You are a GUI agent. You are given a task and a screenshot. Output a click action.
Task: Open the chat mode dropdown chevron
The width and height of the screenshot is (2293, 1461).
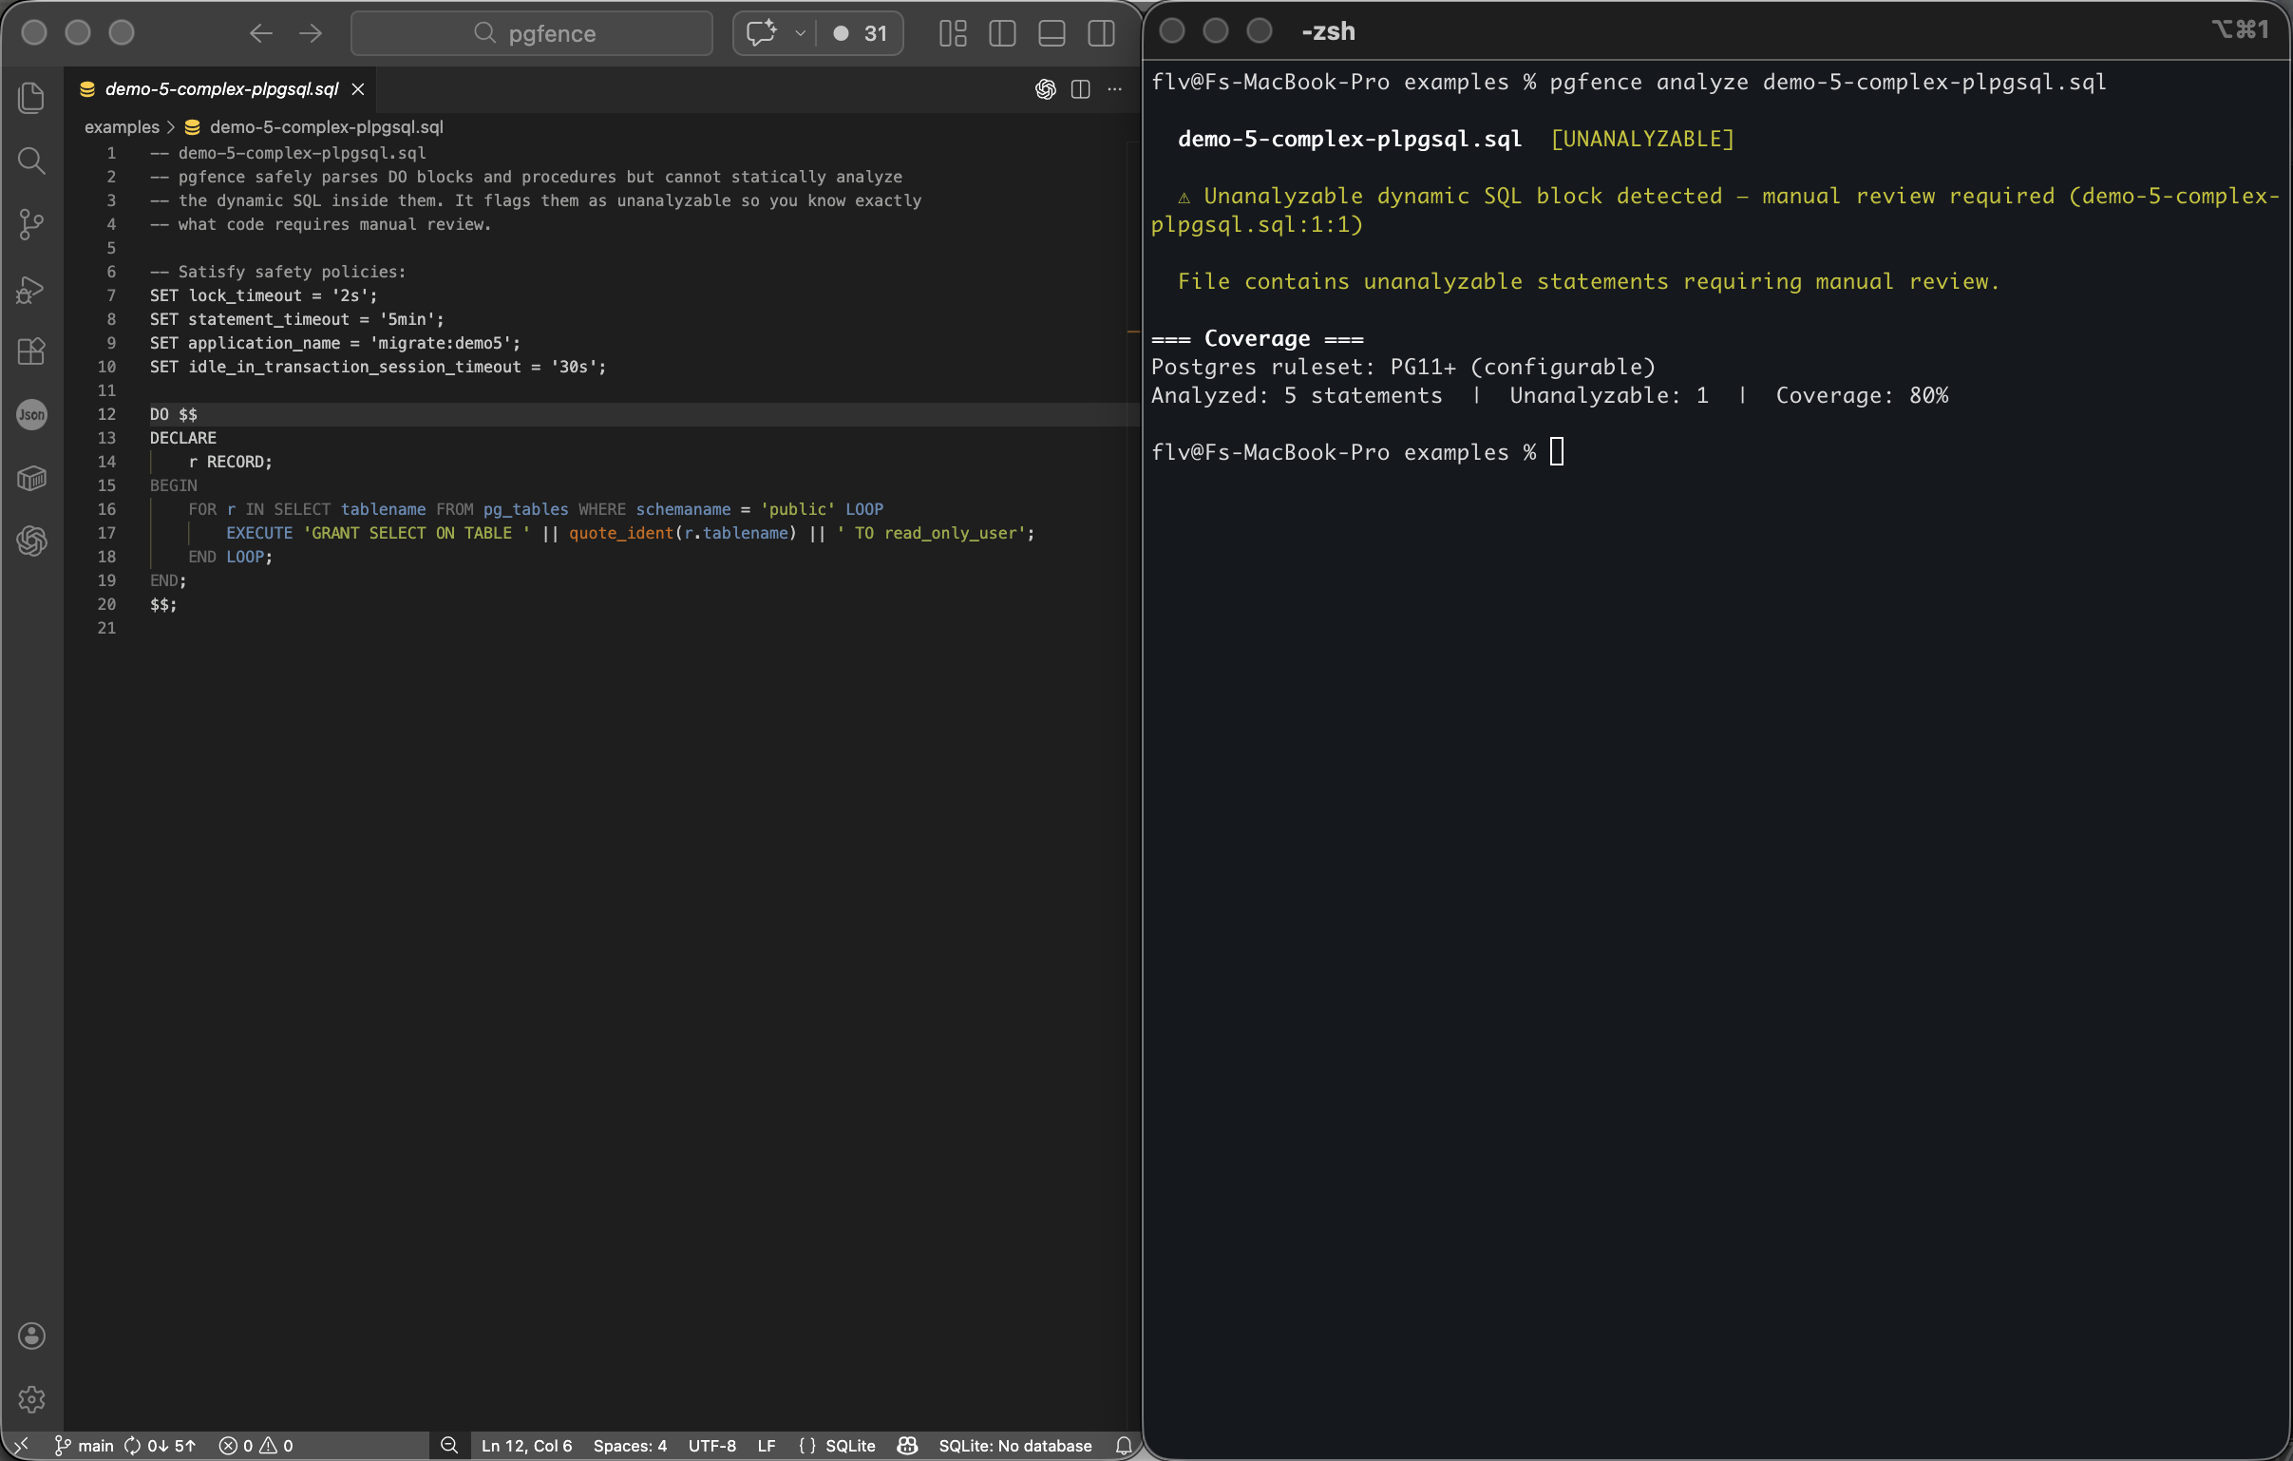tap(801, 33)
